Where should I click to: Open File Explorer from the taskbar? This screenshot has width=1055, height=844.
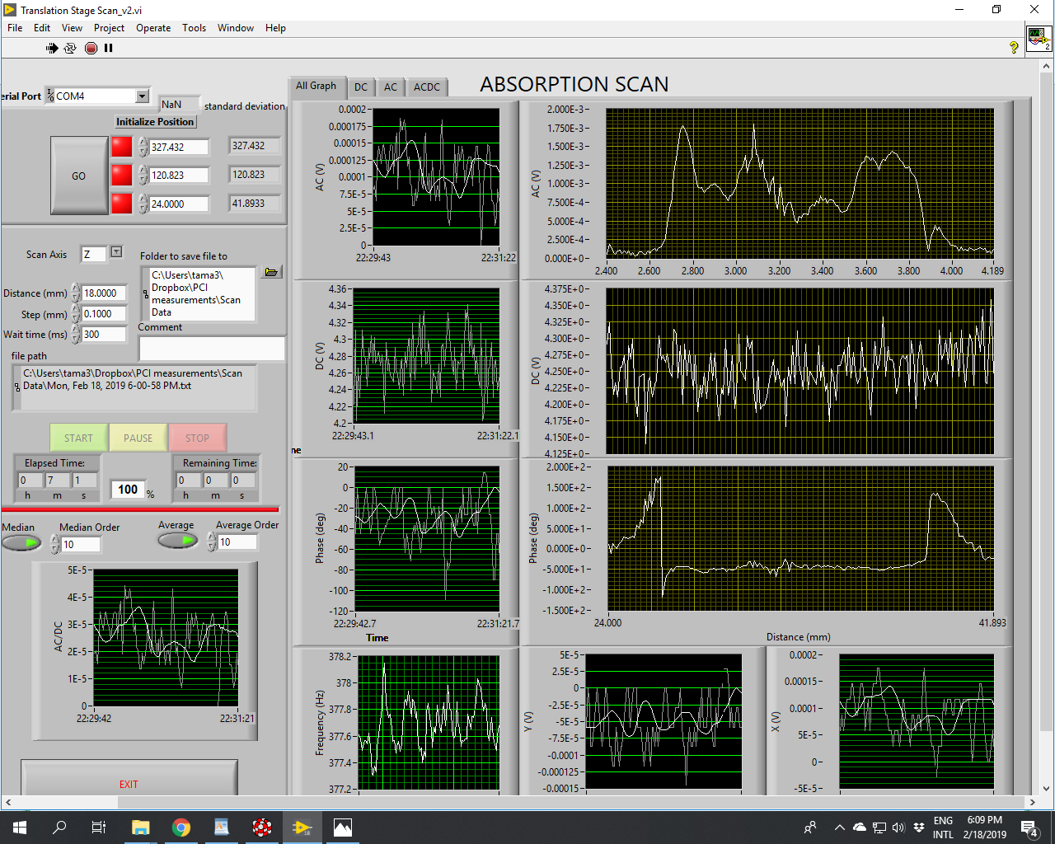141,828
